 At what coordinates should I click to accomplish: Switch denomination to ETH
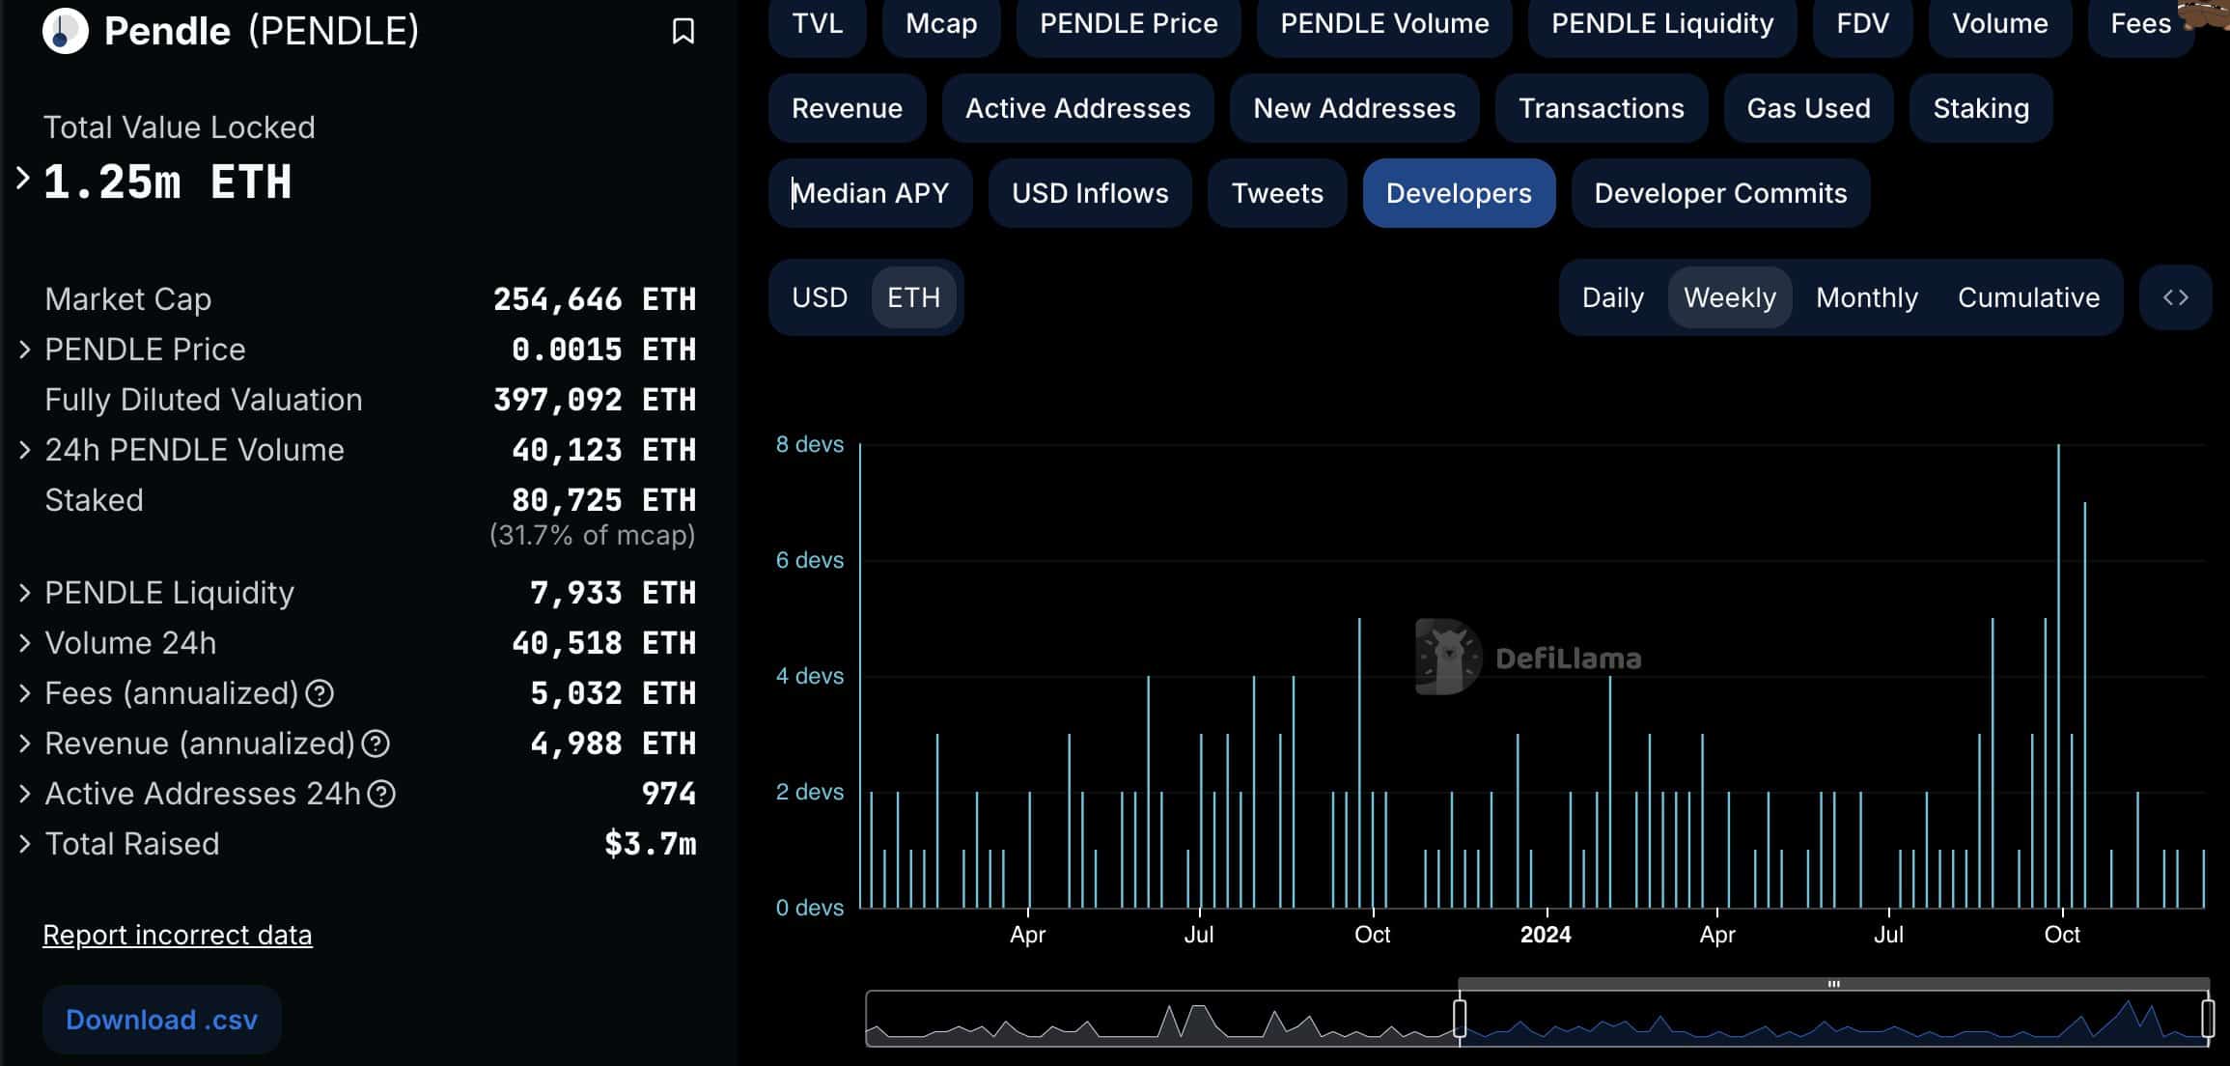tap(913, 297)
